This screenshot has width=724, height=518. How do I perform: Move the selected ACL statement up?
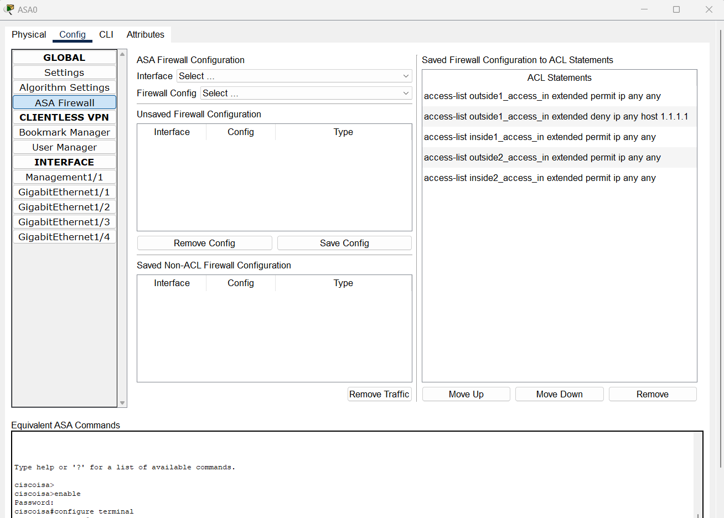(x=466, y=393)
